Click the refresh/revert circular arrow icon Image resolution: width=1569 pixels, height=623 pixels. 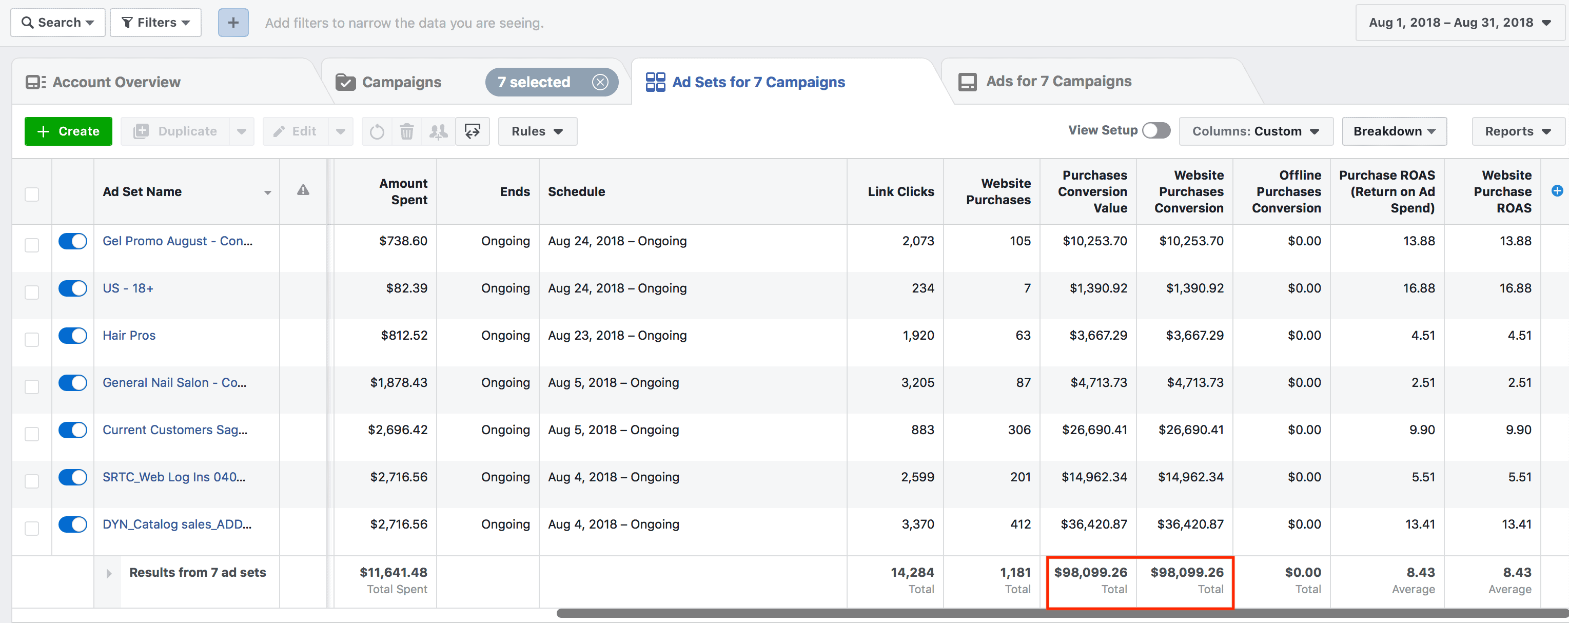pyautogui.click(x=377, y=131)
